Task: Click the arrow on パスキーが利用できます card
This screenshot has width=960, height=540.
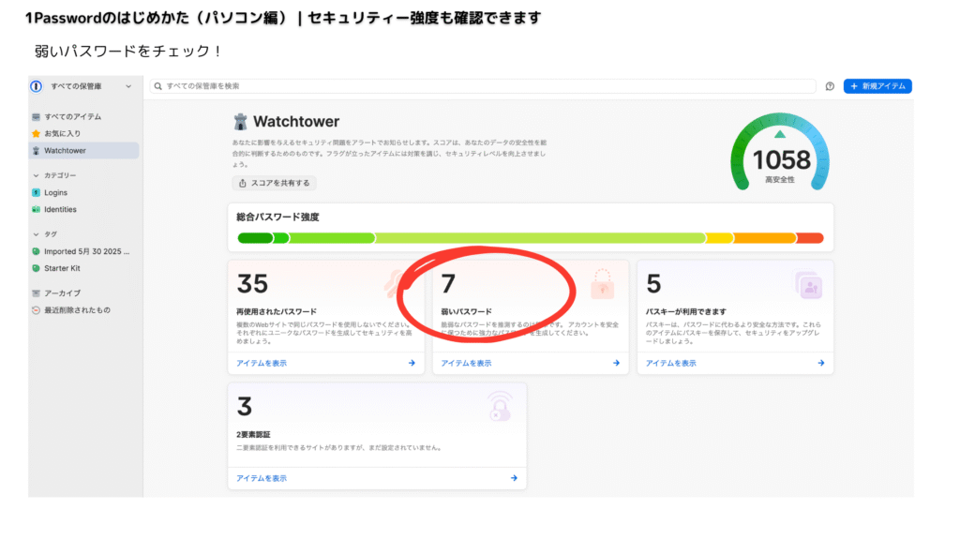Action: click(820, 363)
